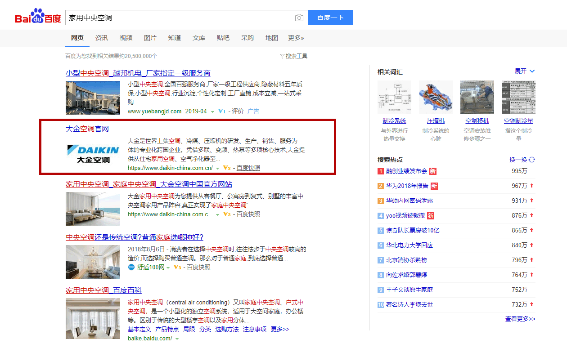Expand dropdown arrow after www.yuebangjd.com date
The height and width of the screenshot is (357, 567).
click(x=212, y=112)
